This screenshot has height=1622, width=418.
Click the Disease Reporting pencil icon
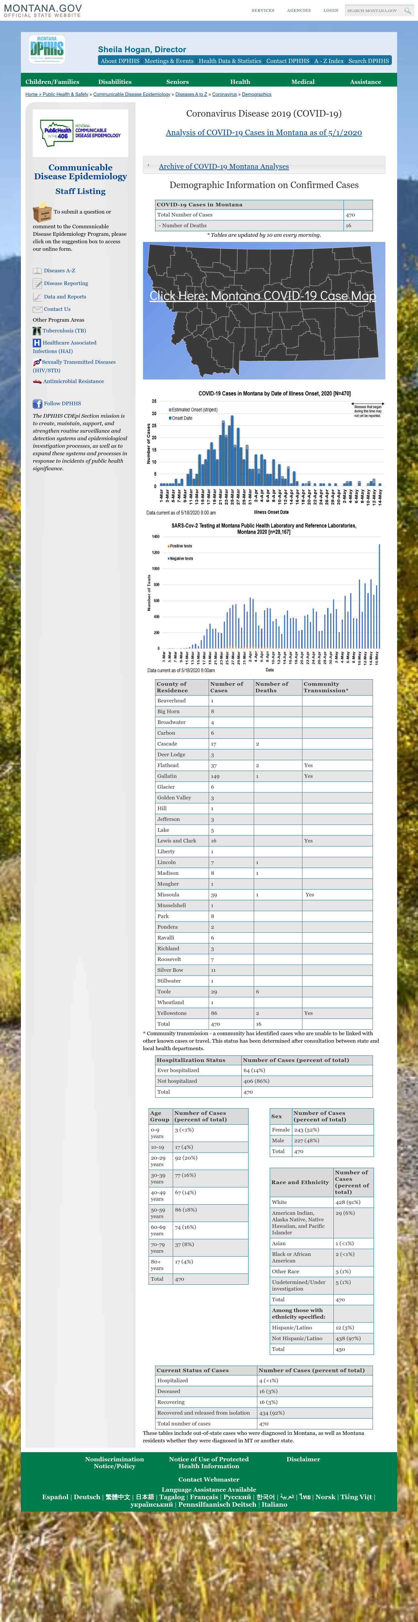[37, 283]
